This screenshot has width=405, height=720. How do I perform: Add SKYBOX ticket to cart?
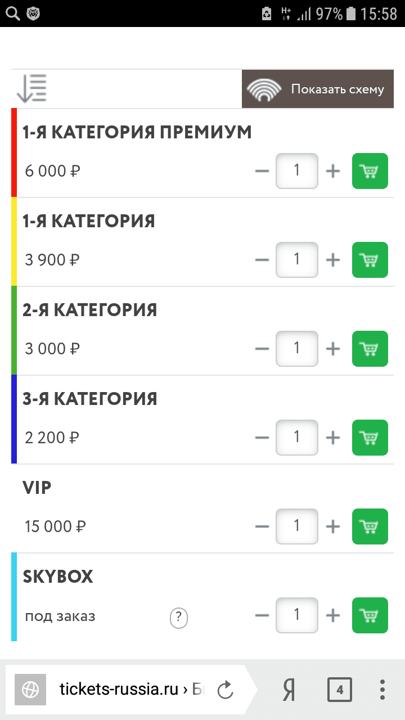(370, 615)
